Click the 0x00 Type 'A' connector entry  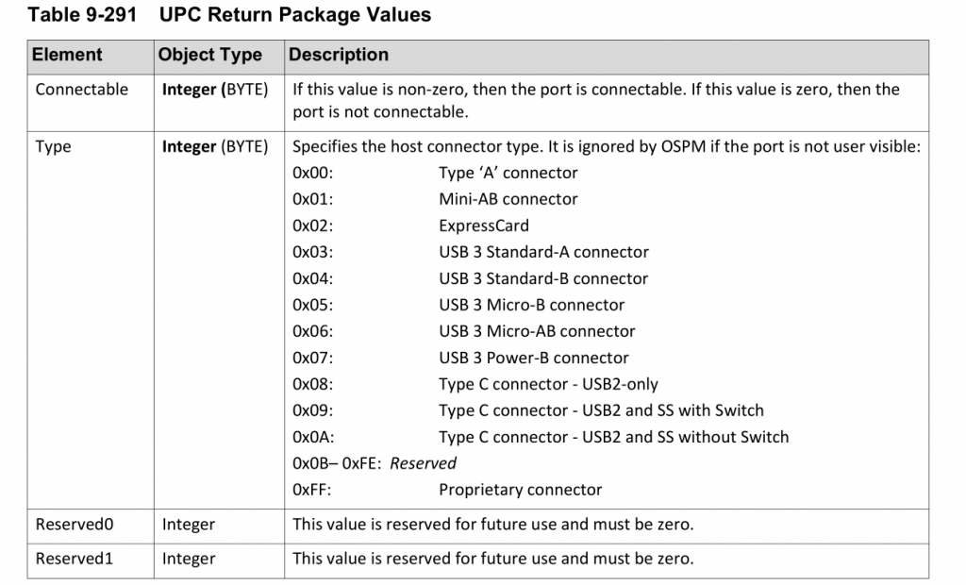point(508,173)
